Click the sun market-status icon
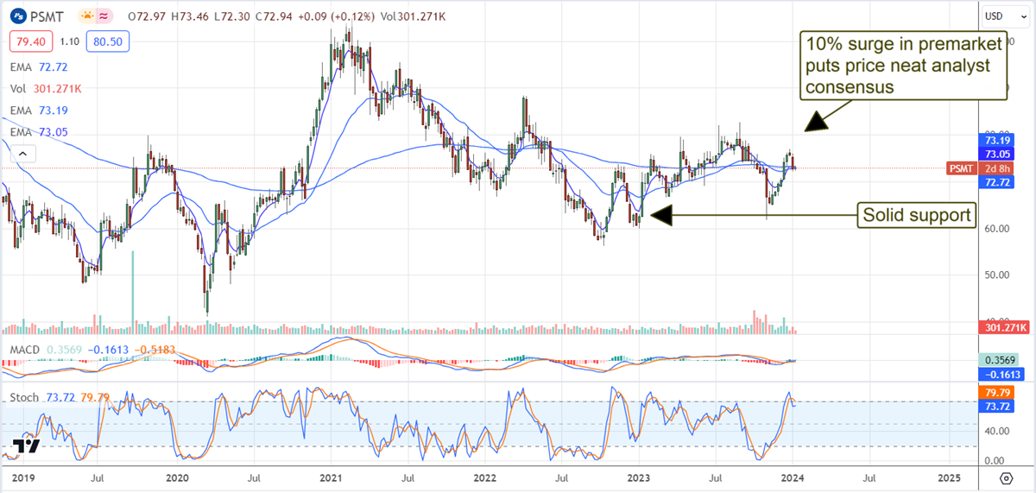The width and height of the screenshot is (1036, 493). pos(87,16)
